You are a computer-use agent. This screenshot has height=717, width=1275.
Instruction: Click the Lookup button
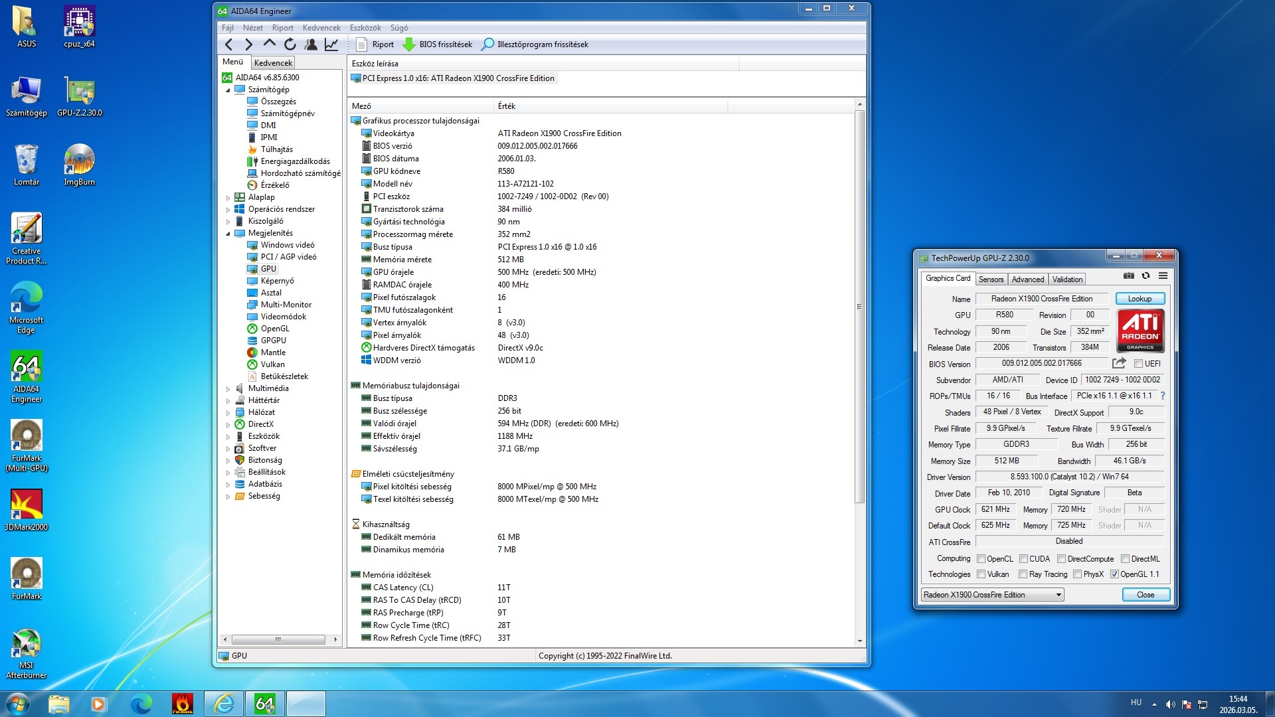1140,299
